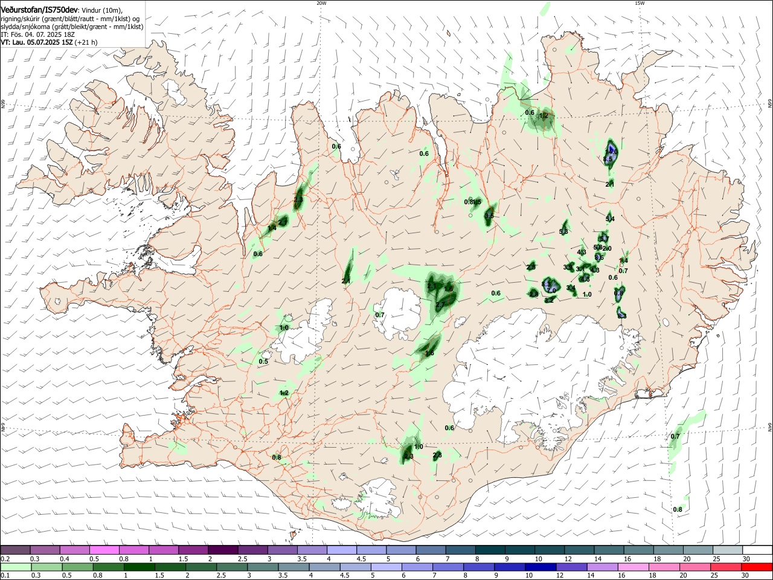Click the 3.2 precipitation value on the map
Screen dimensions: 773x580
point(549,300)
